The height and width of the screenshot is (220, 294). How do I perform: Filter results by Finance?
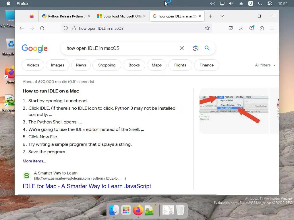[207, 65]
